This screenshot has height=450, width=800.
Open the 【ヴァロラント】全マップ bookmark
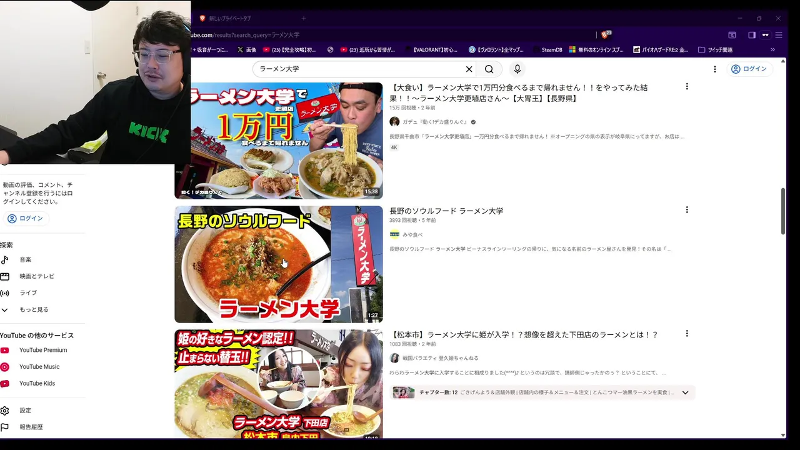click(x=496, y=50)
